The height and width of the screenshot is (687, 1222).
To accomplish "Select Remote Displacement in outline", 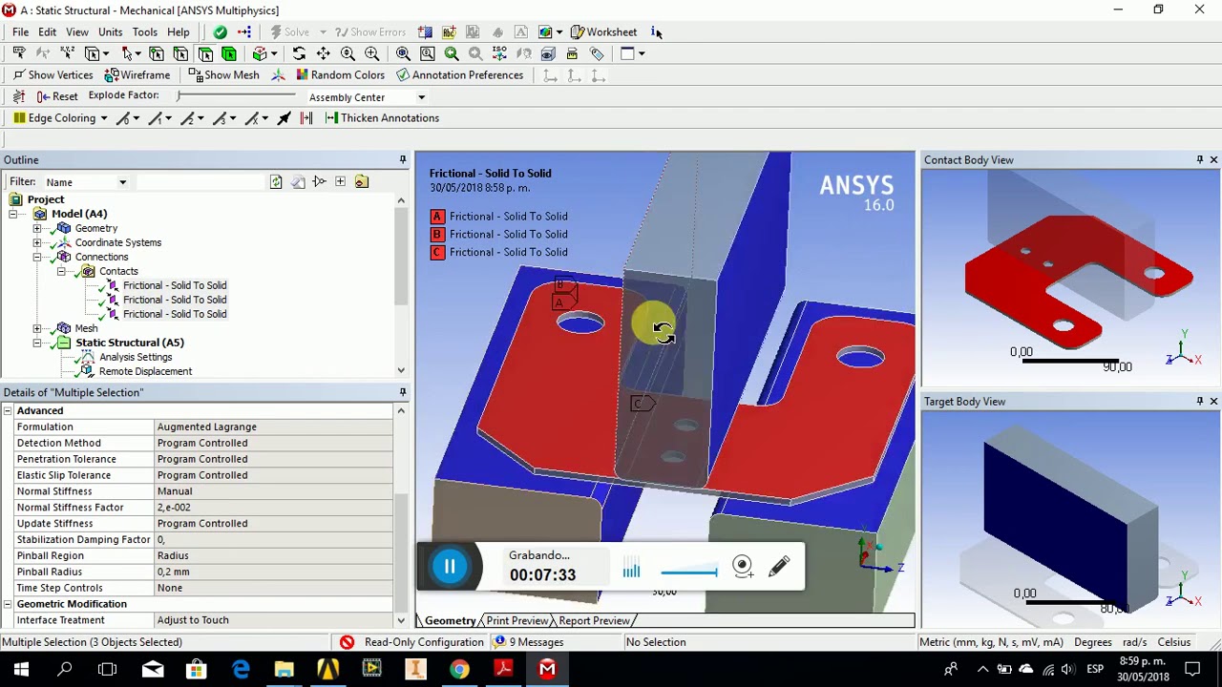I will (x=145, y=371).
